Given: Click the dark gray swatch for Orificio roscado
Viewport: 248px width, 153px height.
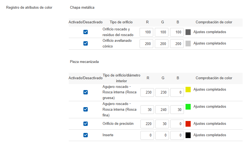Looking at the screenshot, I should pyautogui.click(x=188, y=32).
